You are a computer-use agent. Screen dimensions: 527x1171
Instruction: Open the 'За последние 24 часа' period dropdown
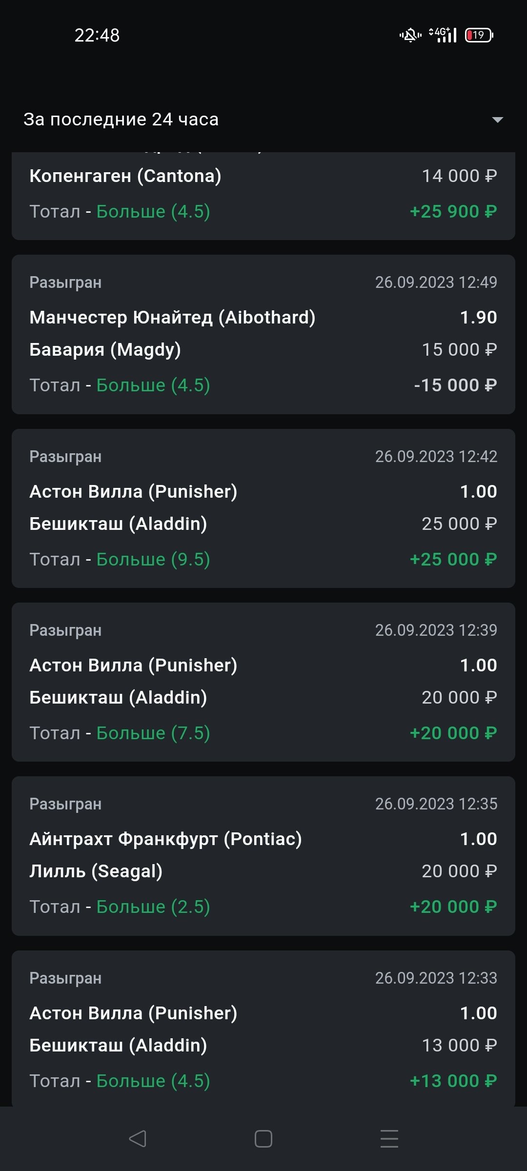pos(121,120)
